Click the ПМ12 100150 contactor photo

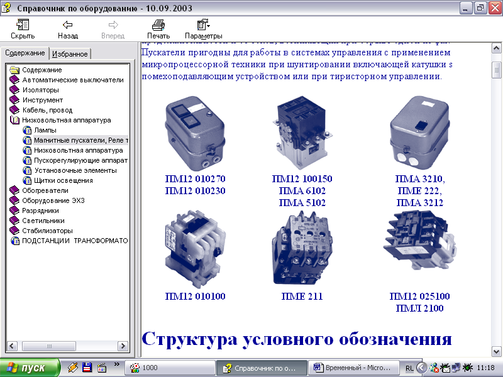[302, 132]
